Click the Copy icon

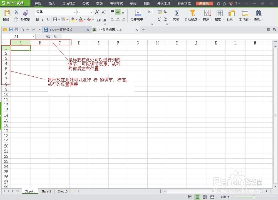(16, 19)
